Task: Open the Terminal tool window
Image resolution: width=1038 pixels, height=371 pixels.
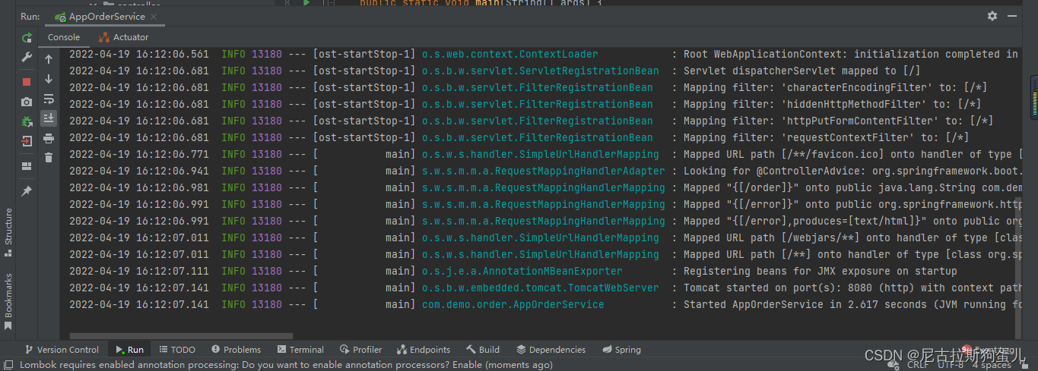Action: click(300, 350)
